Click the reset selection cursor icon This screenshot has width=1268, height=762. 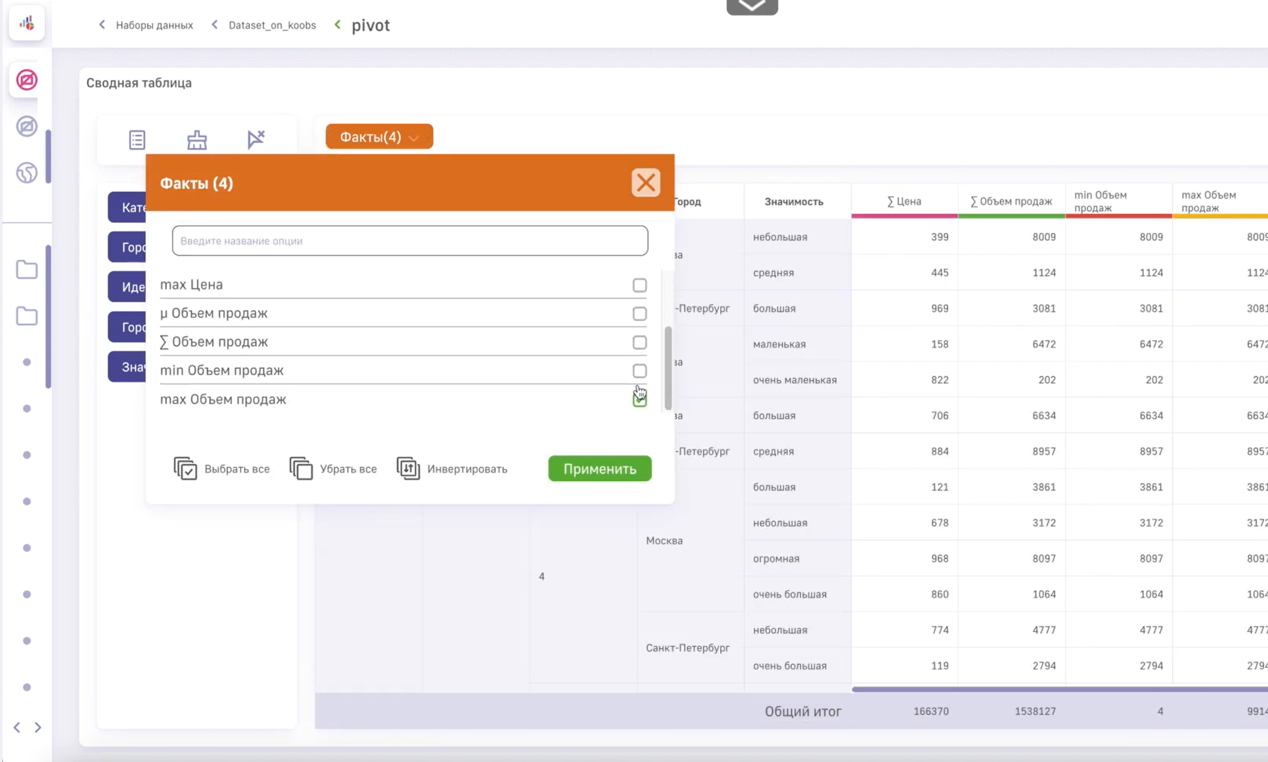point(256,139)
